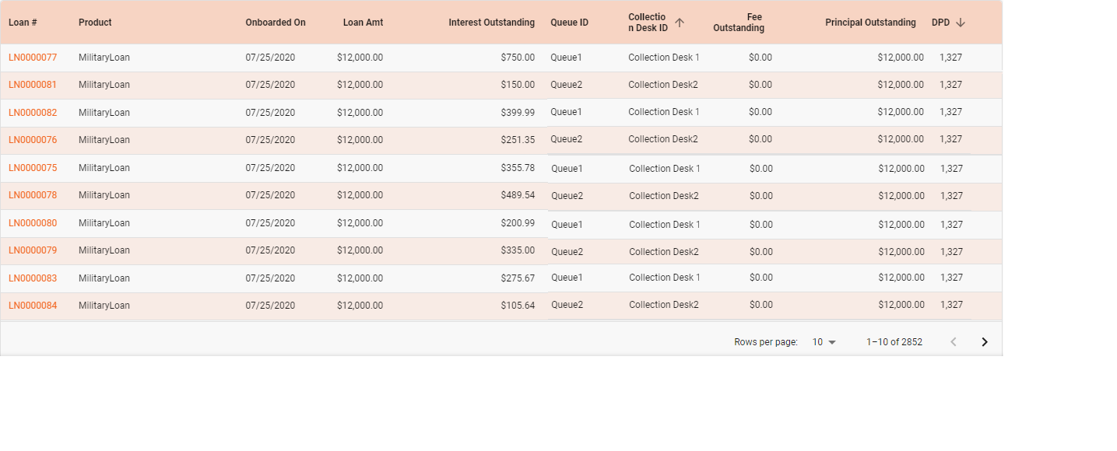Screen dimensions: 1117x451
Task: Open loan LN0000081
Action: coord(33,85)
